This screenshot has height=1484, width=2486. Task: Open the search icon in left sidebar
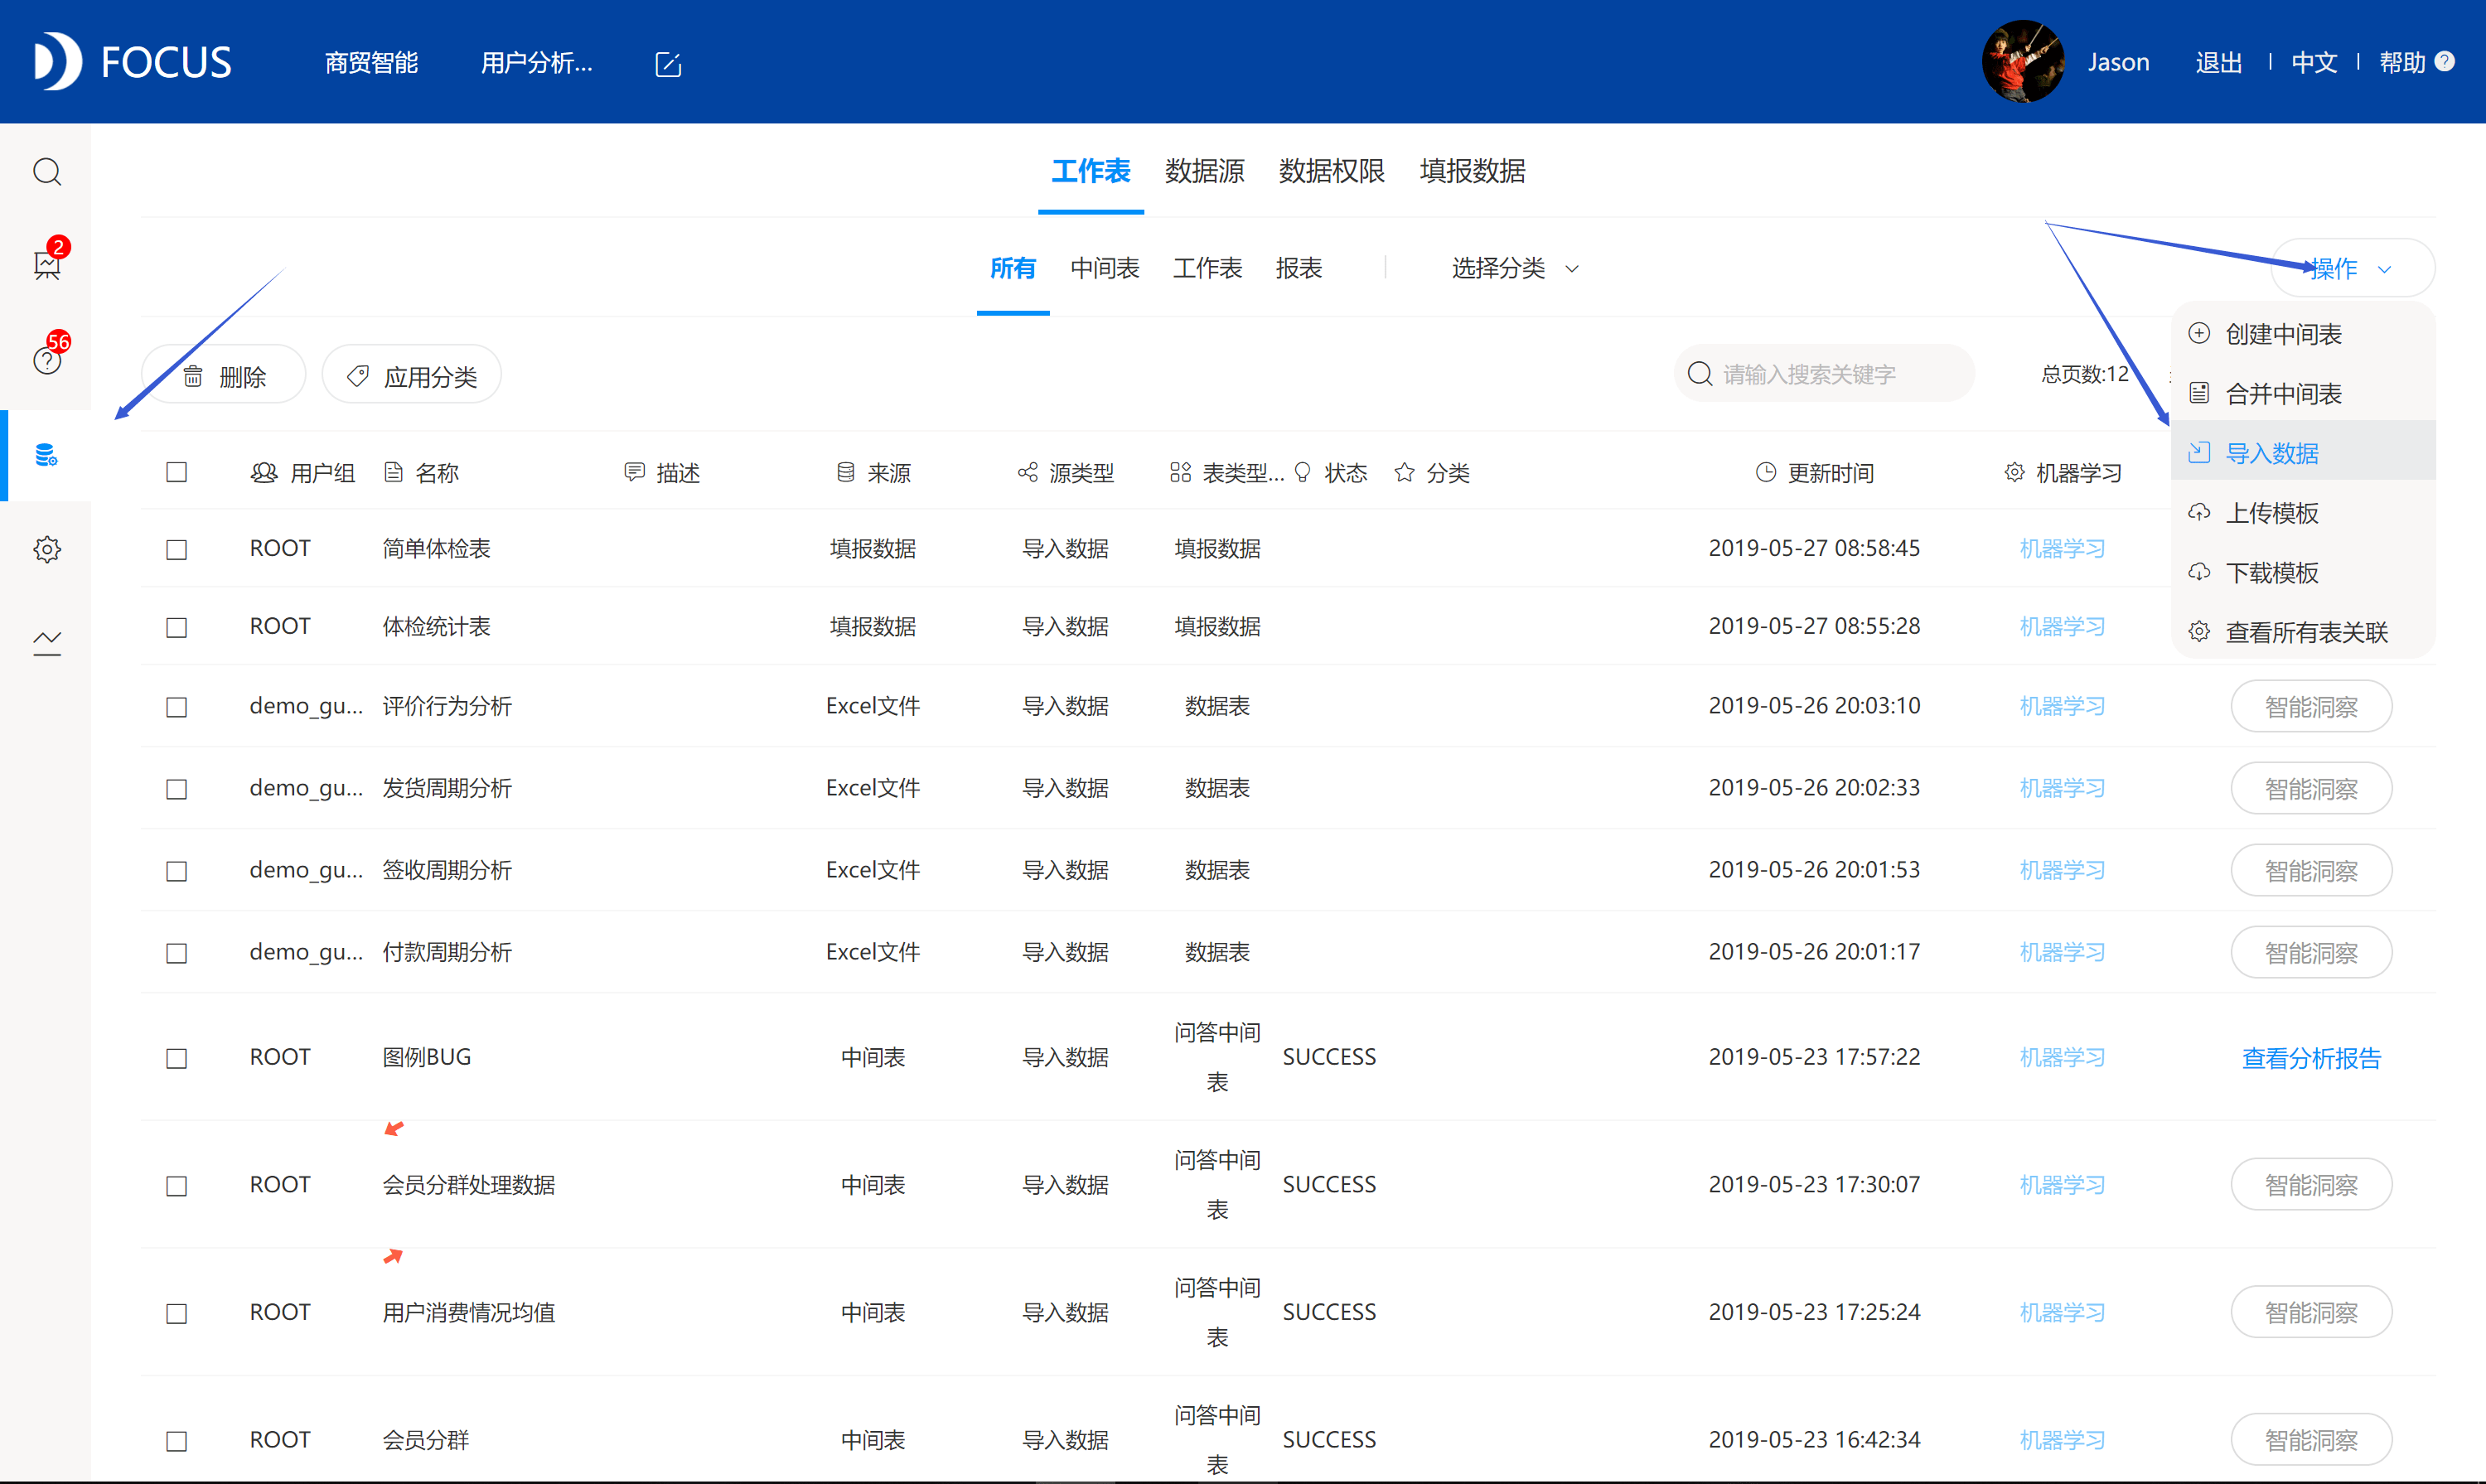47,172
